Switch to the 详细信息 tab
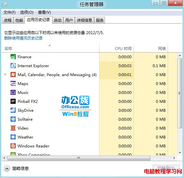Image resolution: width=184 pixels, height=178 pixels. 84,20
